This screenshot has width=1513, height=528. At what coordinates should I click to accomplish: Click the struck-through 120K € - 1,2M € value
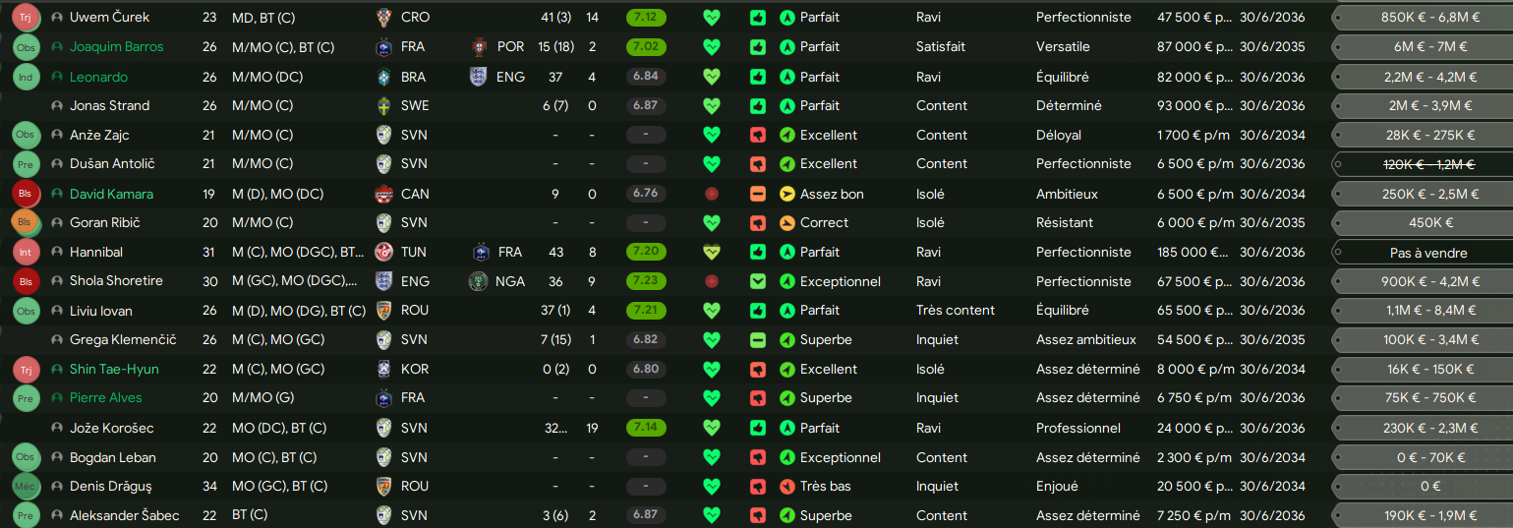(1428, 164)
